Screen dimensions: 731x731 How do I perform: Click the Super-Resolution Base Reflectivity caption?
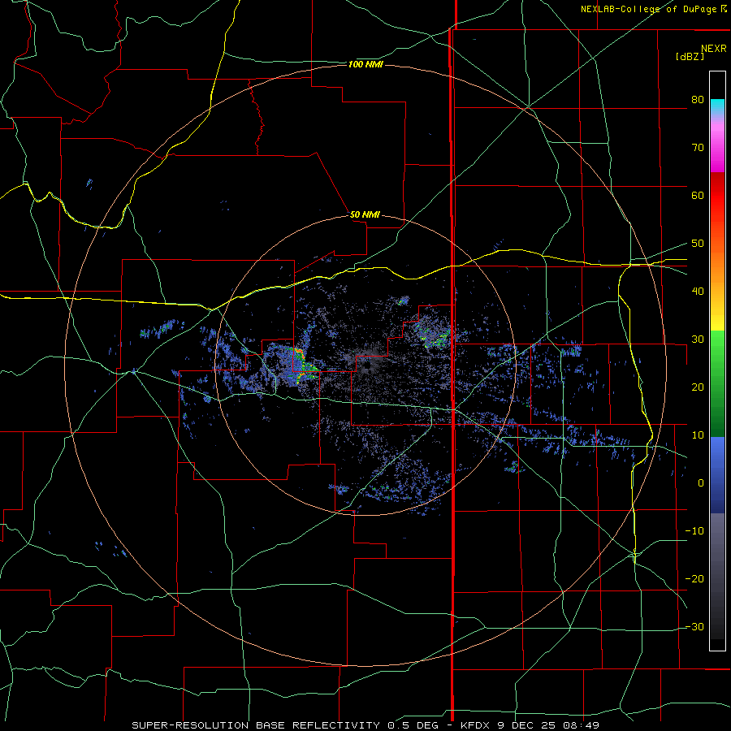point(365,725)
